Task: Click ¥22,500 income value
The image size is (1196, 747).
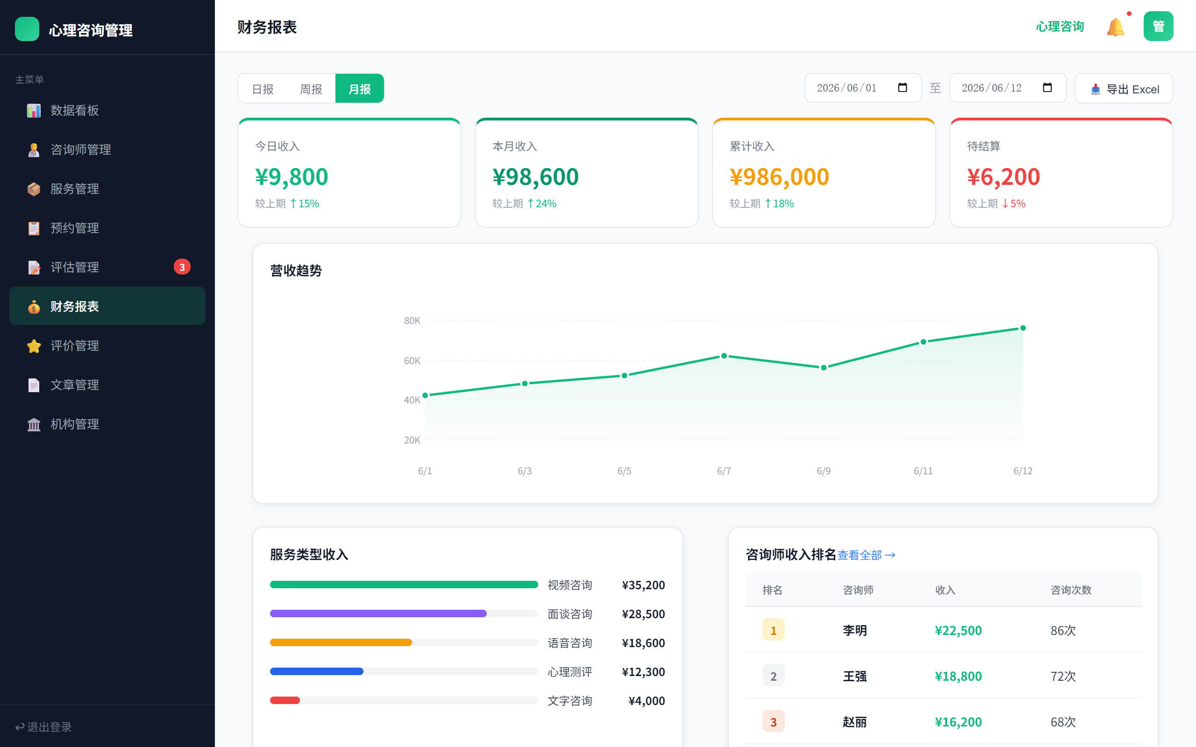Action: 958,630
